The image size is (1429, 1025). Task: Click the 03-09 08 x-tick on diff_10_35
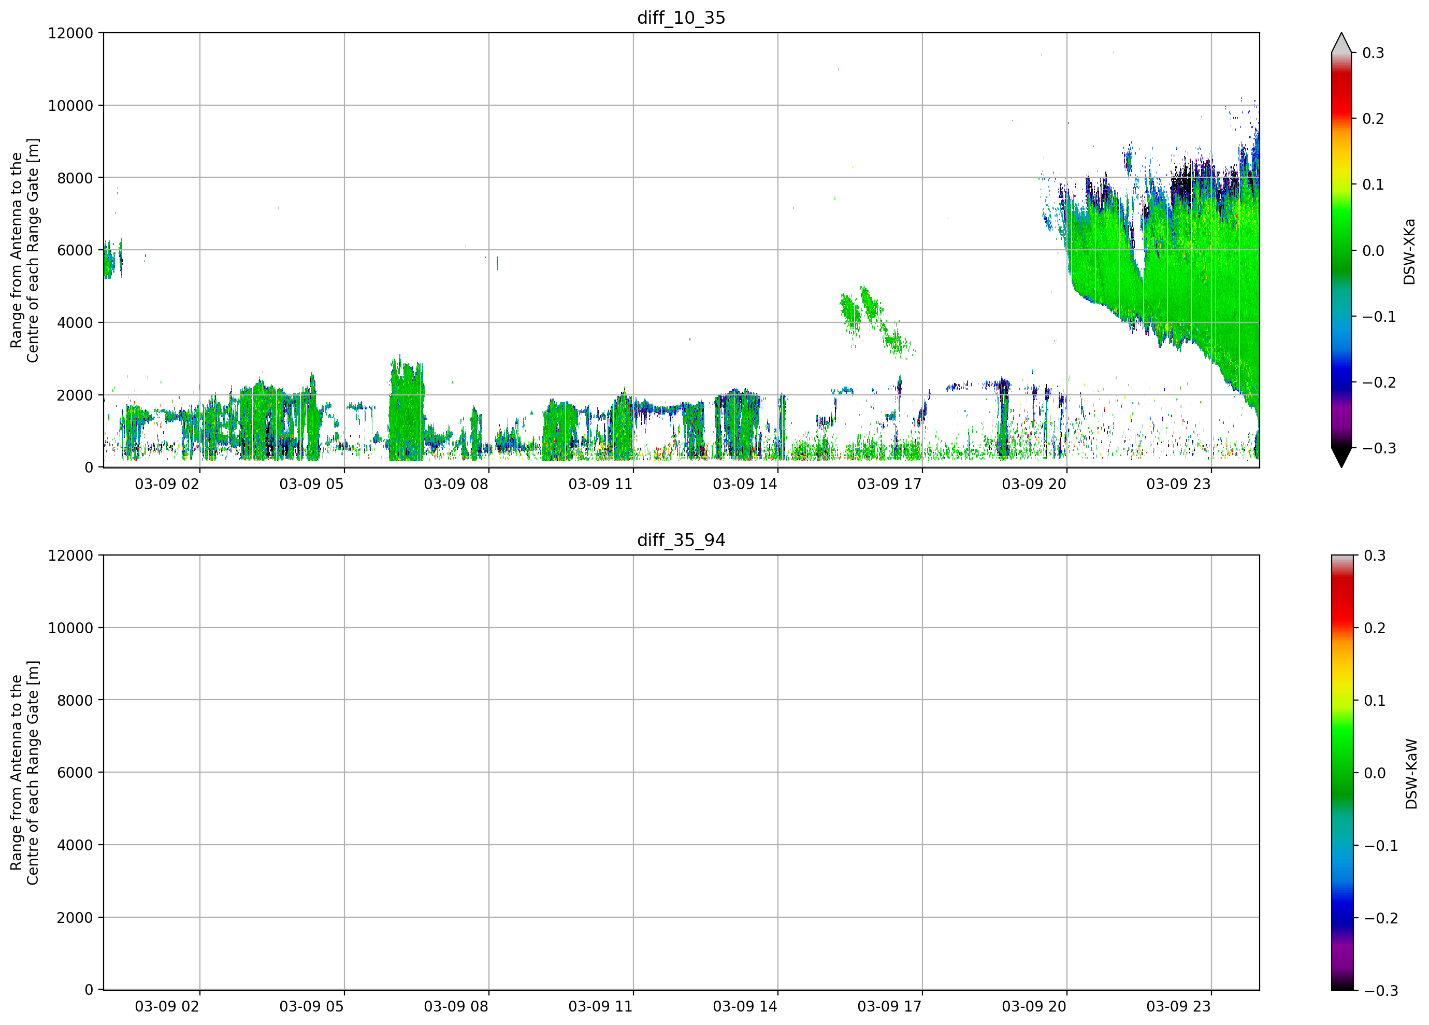(x=456, y=484)
